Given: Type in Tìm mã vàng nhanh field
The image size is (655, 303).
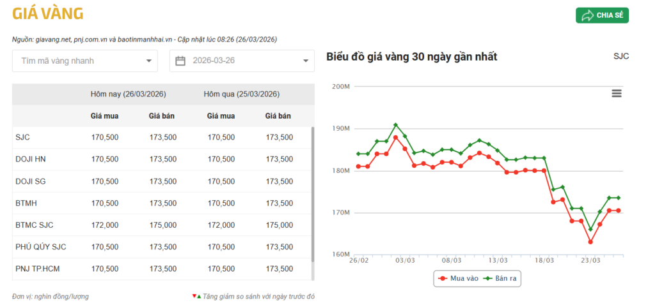Looking at the screenshot, I should pyautogui.click(x=77, y=61).
